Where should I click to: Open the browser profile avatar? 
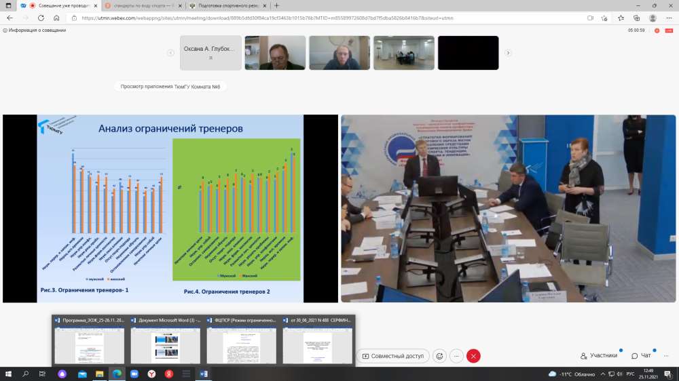pyautogui.click(x=653, y=18)
